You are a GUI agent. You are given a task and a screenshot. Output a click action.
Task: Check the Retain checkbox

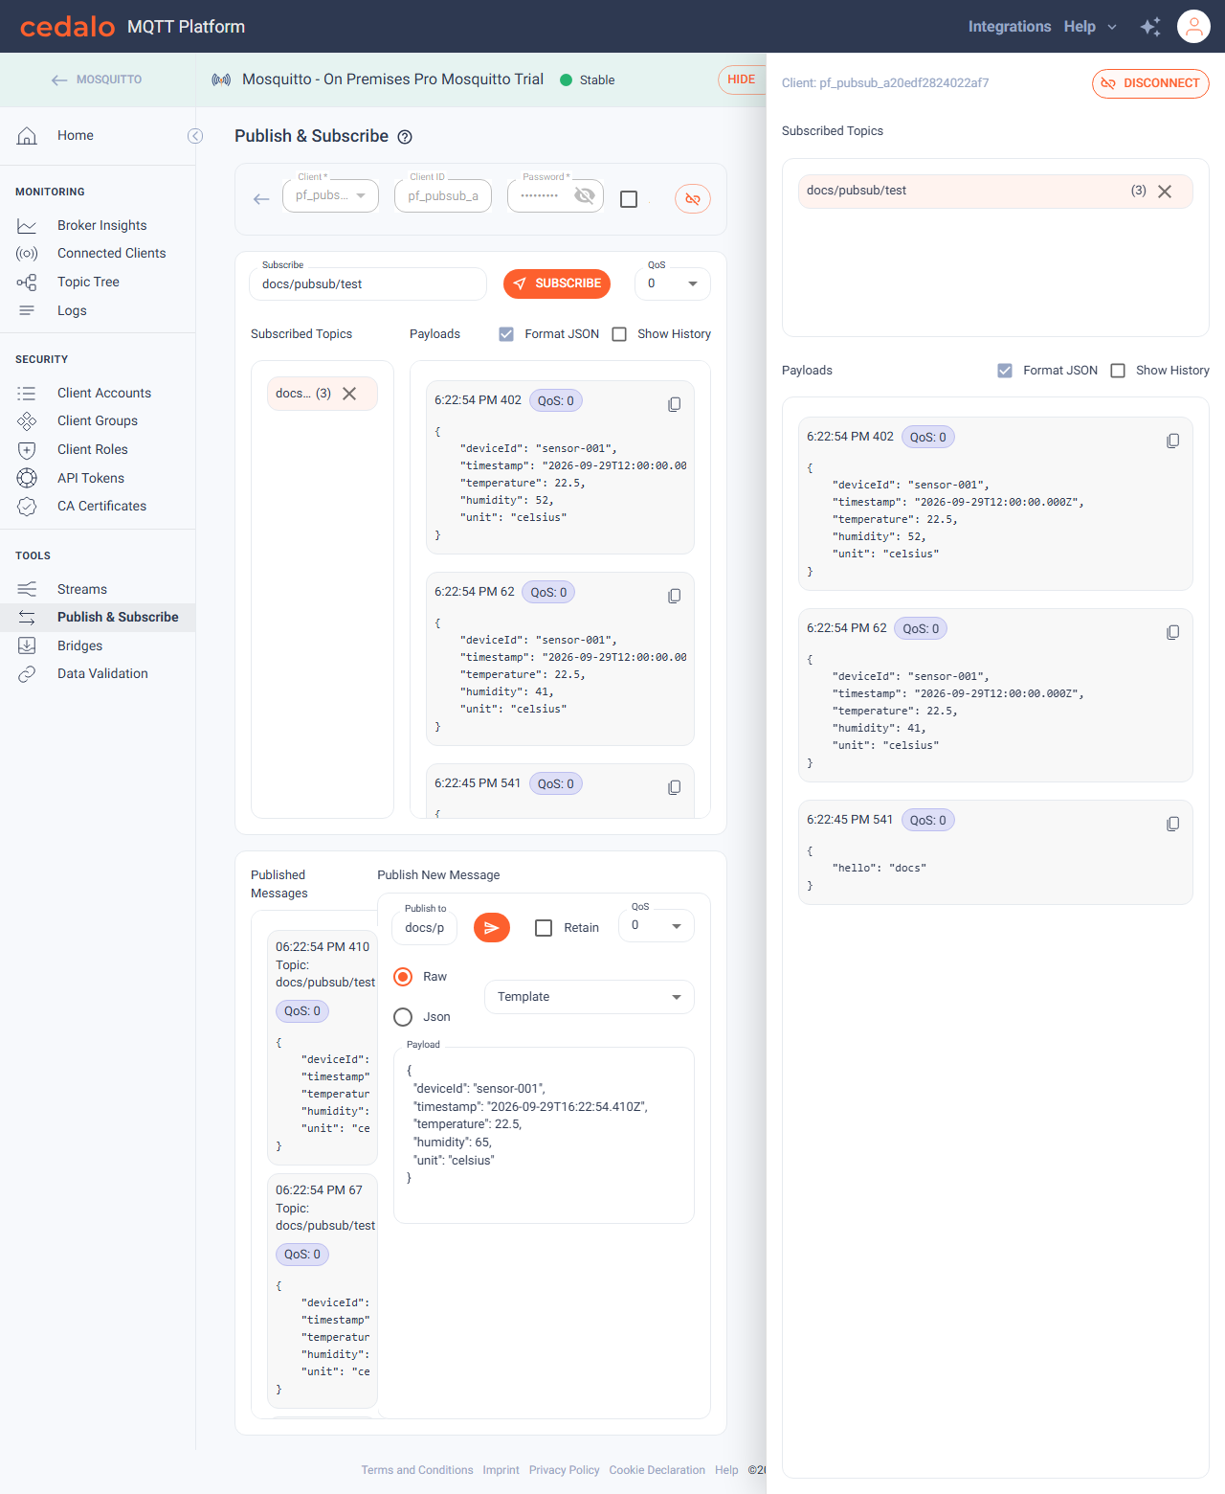pos(544,928)
